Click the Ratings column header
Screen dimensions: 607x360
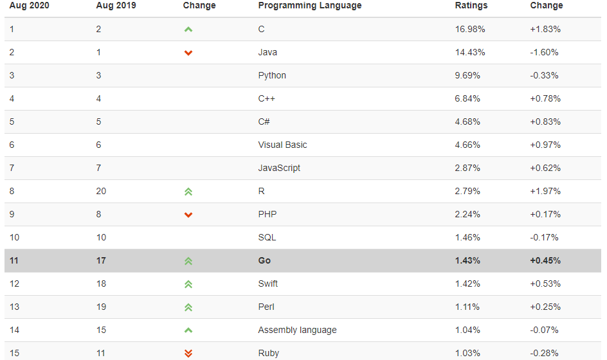(471, 6)
